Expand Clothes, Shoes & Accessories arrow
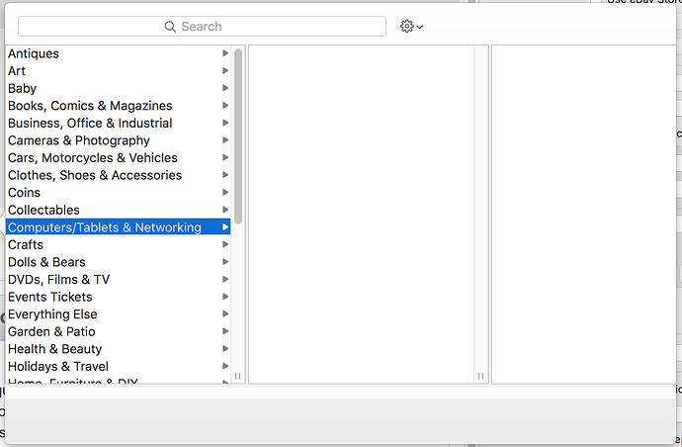This screenshot has width=682, height=447. [x=225, y=175]
